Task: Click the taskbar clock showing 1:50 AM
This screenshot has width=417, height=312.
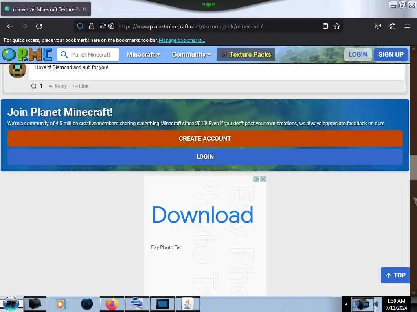Action: tap(396, 304)
